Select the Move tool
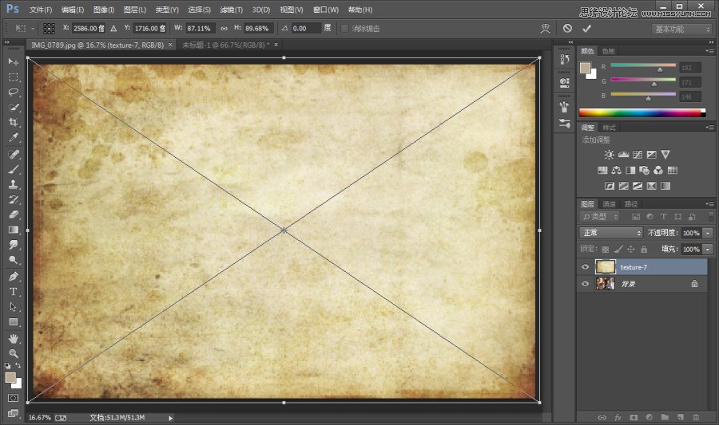 (x=13, y=61)
